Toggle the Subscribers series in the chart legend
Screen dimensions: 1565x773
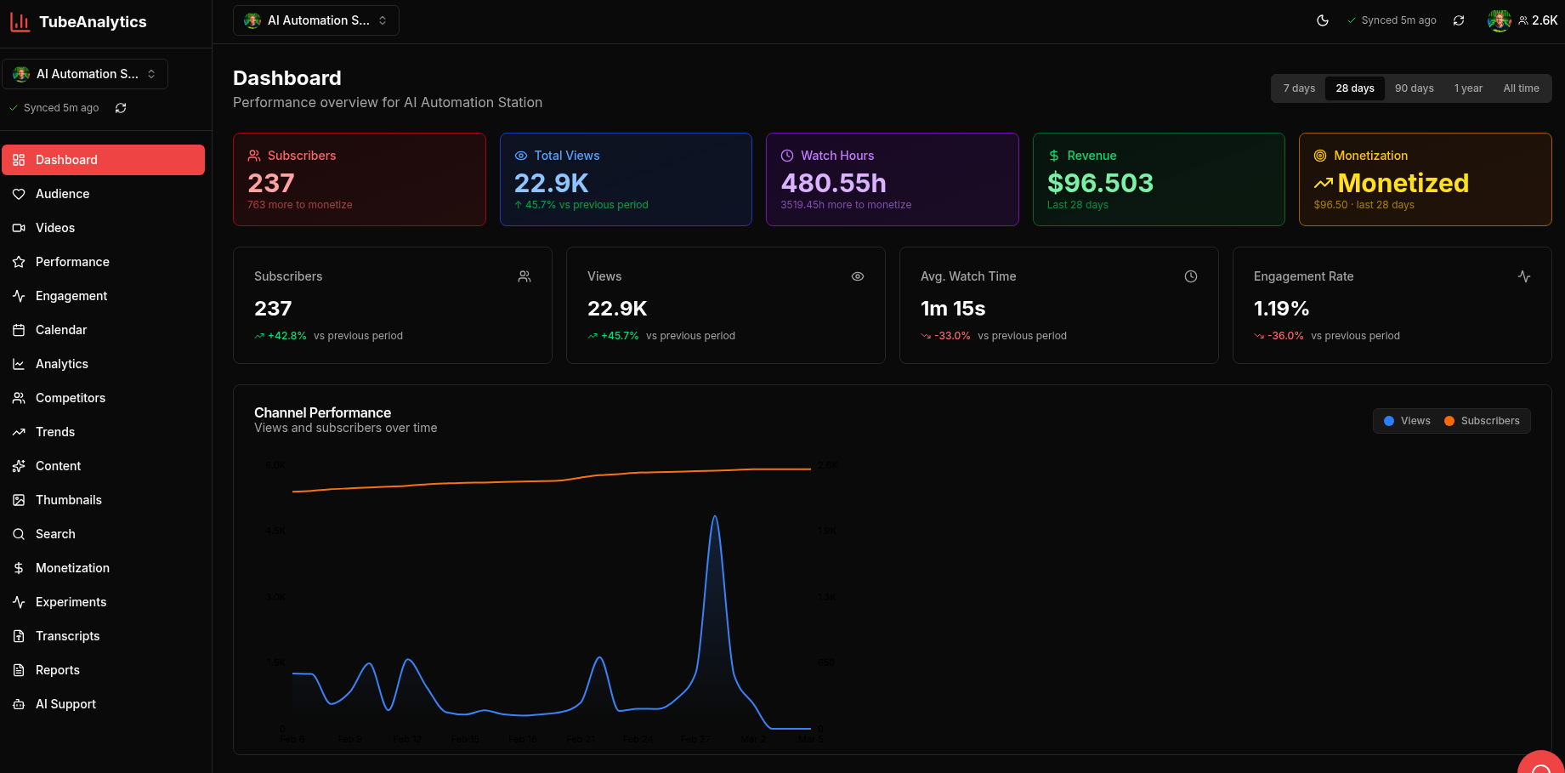(1483, 420)
